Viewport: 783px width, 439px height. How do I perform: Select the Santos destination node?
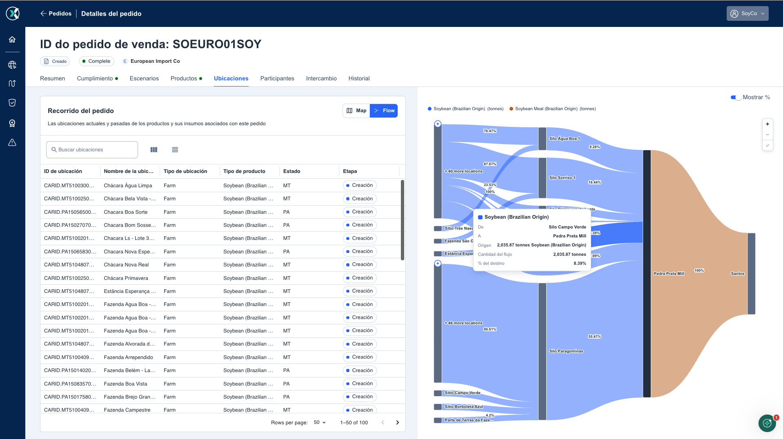(751, 273)
